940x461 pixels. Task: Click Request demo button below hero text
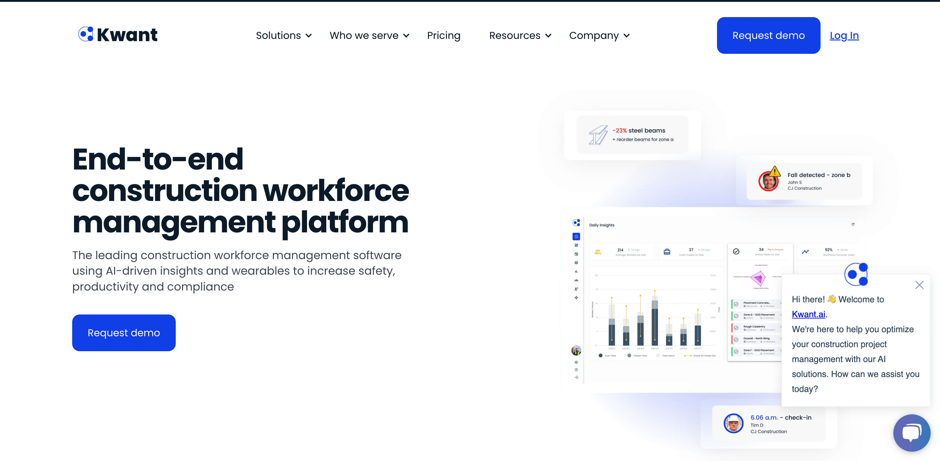coord(124,333)
